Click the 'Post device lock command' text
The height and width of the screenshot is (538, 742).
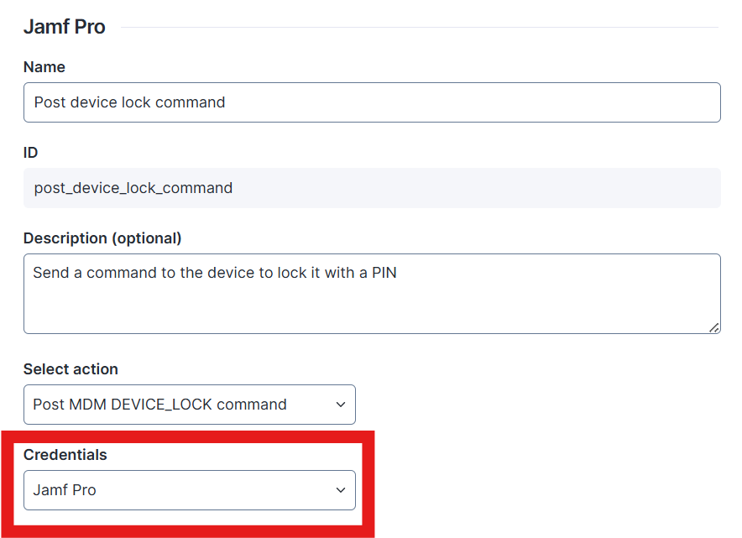[x=129, y=102]
